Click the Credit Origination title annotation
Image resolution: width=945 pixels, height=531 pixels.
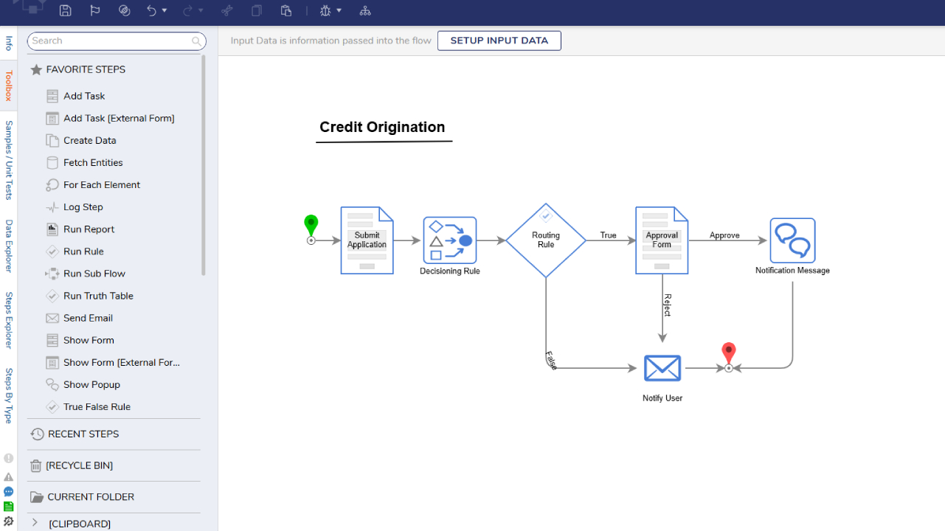[x=382, y=127]
